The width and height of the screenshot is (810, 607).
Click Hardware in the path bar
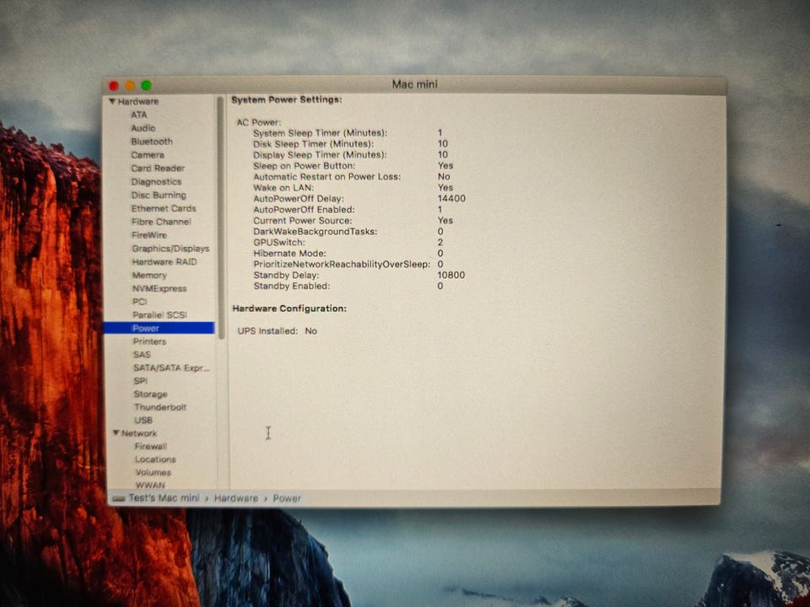click(236, 498)
